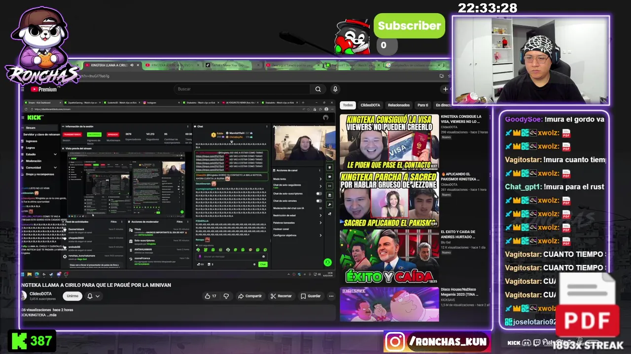Viewport: 631px width, 354px height.
Task: Bookmark page with the star icon
Action: pos(449,76)
